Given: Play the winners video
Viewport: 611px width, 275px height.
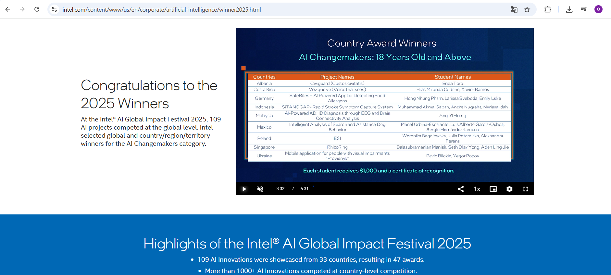Looking at the screenshot, I should click(244, 189).
